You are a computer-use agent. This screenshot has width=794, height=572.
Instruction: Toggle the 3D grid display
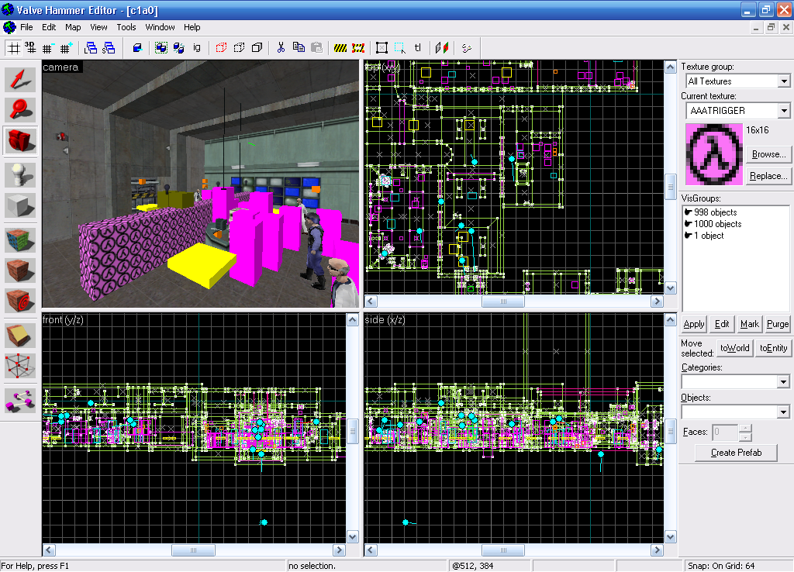[x=31, y=48]
